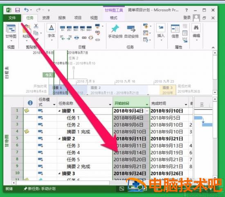Click 新任务: 手动计划 in status bar

(x=40, y=188)
